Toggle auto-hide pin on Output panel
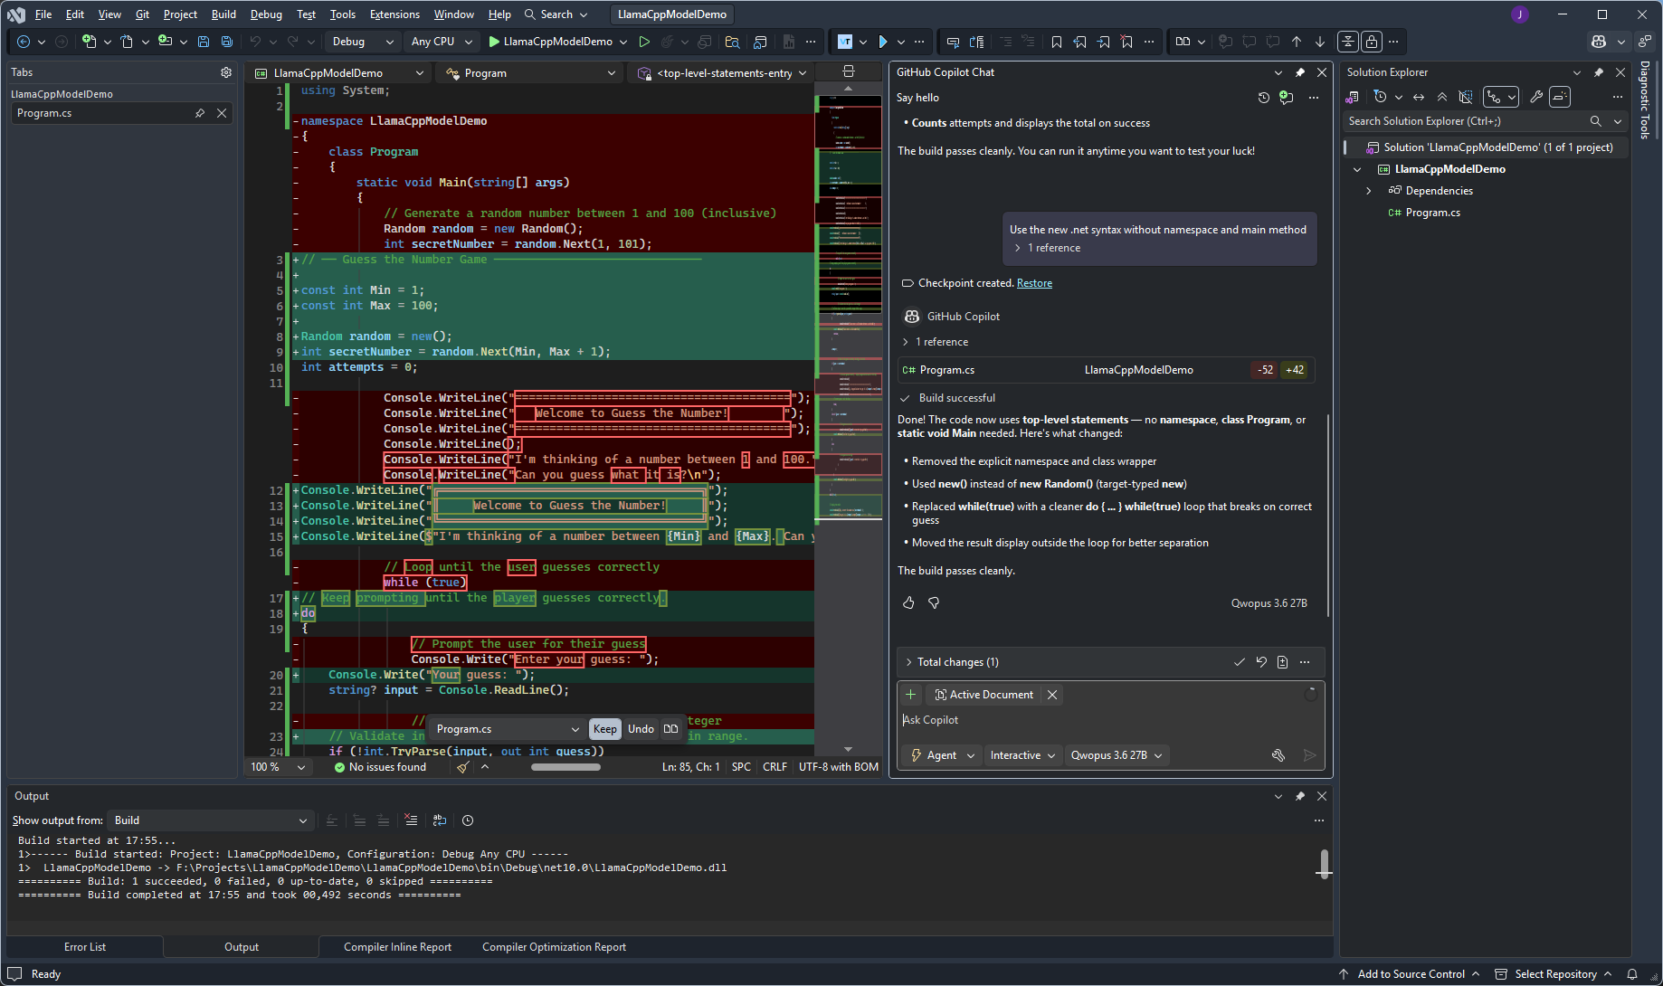The width and height of the screenshot is (1663, 986). click(x=1300, y=796)
